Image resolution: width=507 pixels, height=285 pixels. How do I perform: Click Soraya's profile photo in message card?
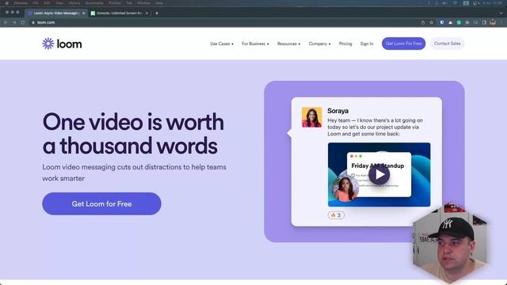(x=311, y=117)
